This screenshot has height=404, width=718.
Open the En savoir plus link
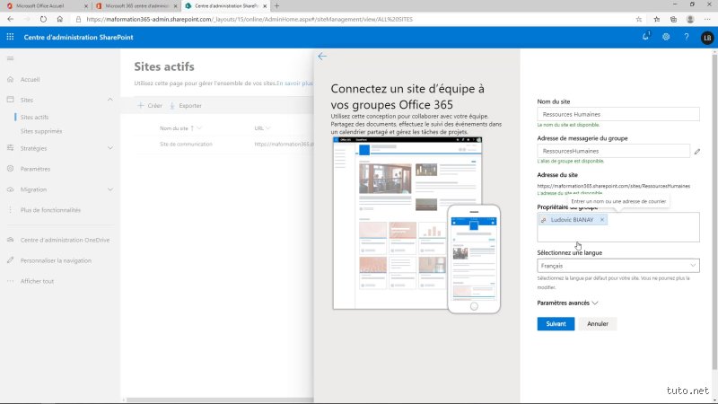(x=295, y=83)
